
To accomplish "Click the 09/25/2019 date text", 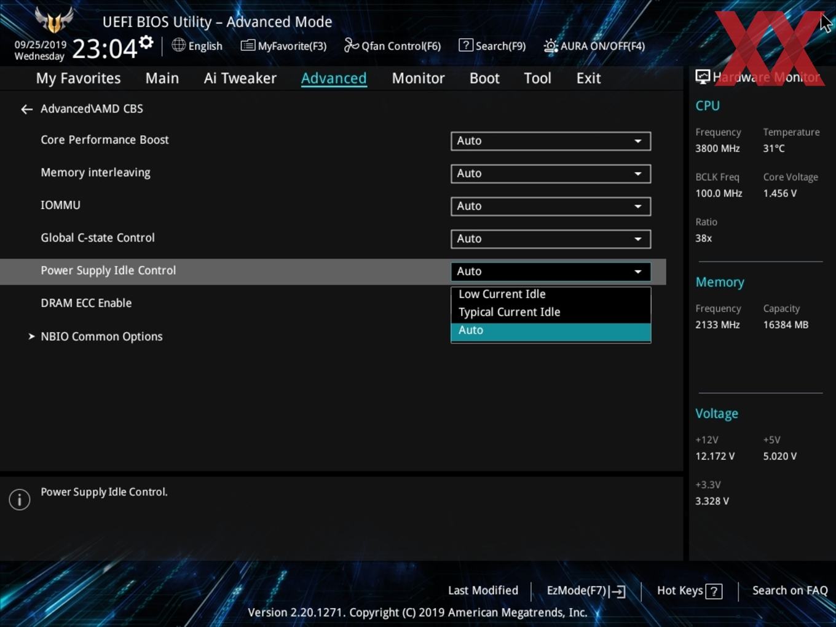I will pos(41,45).
